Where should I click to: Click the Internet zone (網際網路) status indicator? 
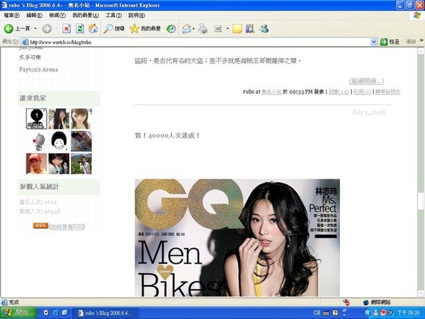click(x=377, y=302)
